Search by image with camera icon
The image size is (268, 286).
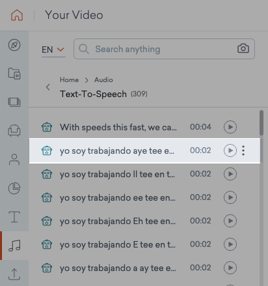click(243, 49)
